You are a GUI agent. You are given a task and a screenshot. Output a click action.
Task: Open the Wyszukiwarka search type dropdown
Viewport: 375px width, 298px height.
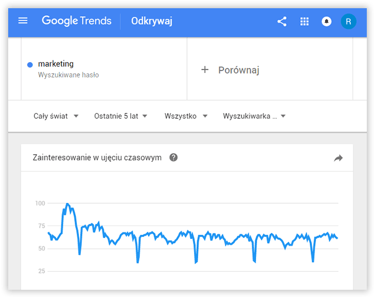254,116
